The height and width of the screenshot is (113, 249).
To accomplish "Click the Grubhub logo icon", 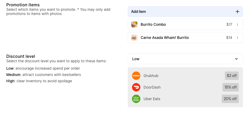I will (x=136, y=76).
